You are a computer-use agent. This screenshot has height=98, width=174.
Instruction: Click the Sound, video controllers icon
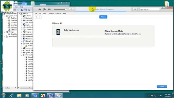[x=24, y=50]
